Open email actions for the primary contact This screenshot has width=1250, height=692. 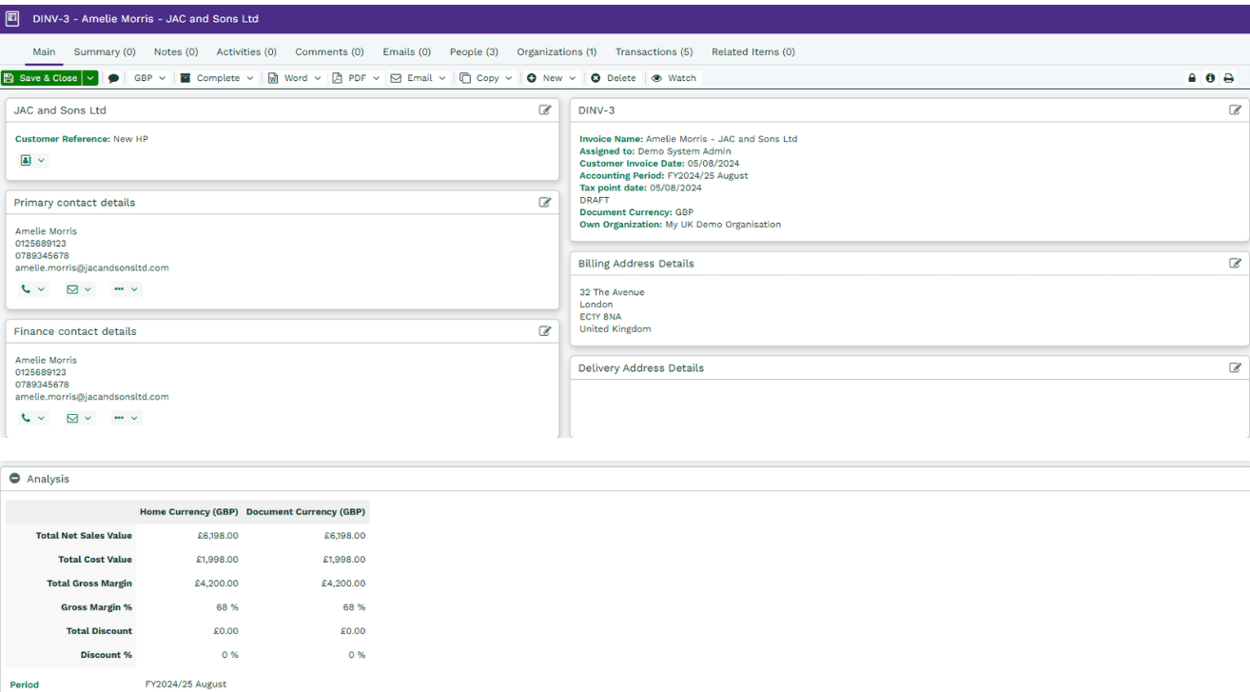[79, 288]
